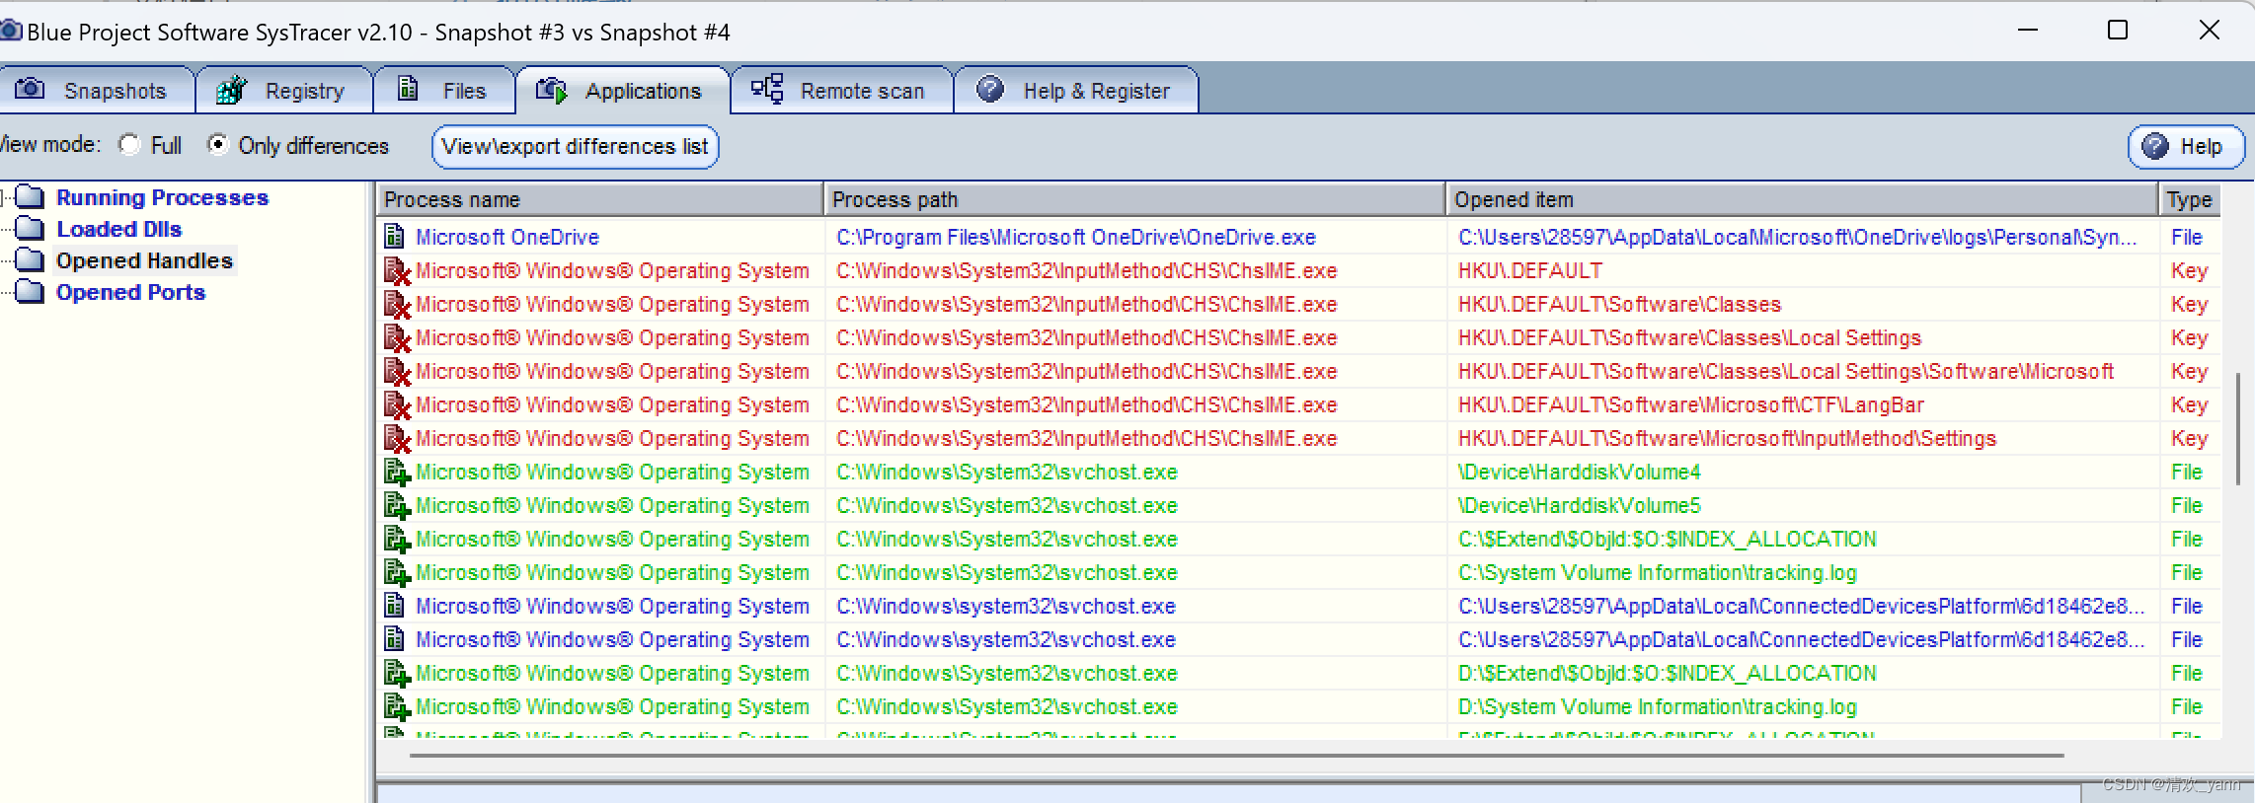Select HKU\.DEFAULT\Software\Classes opened item
Screen dimensions: 2255x803
[1619, 304]
